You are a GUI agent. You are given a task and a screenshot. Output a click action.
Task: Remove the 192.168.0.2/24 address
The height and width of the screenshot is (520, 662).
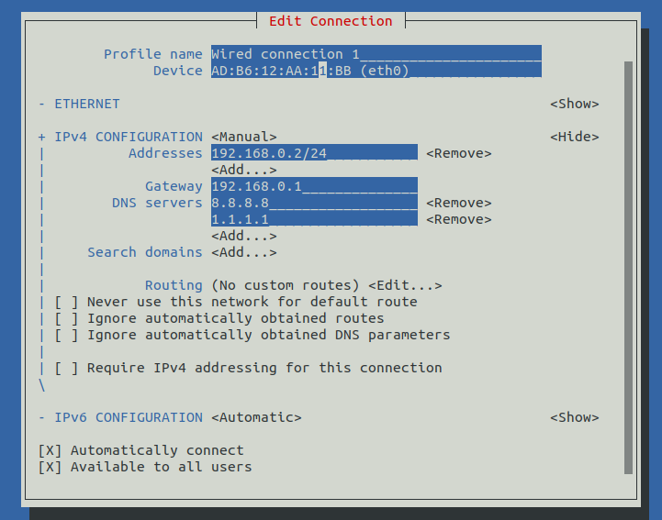click(x=459, y=153)
